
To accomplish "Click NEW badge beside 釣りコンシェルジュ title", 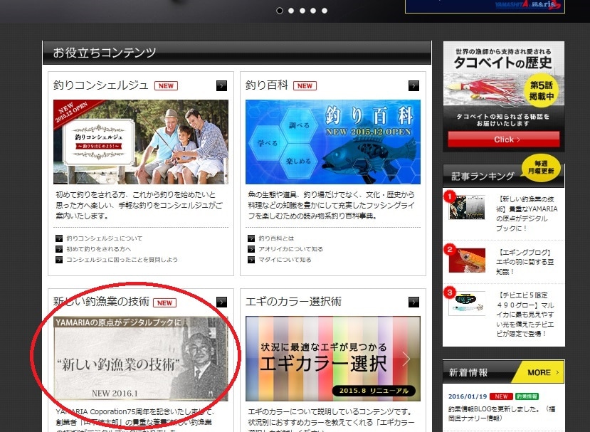I will click(166, 86).
